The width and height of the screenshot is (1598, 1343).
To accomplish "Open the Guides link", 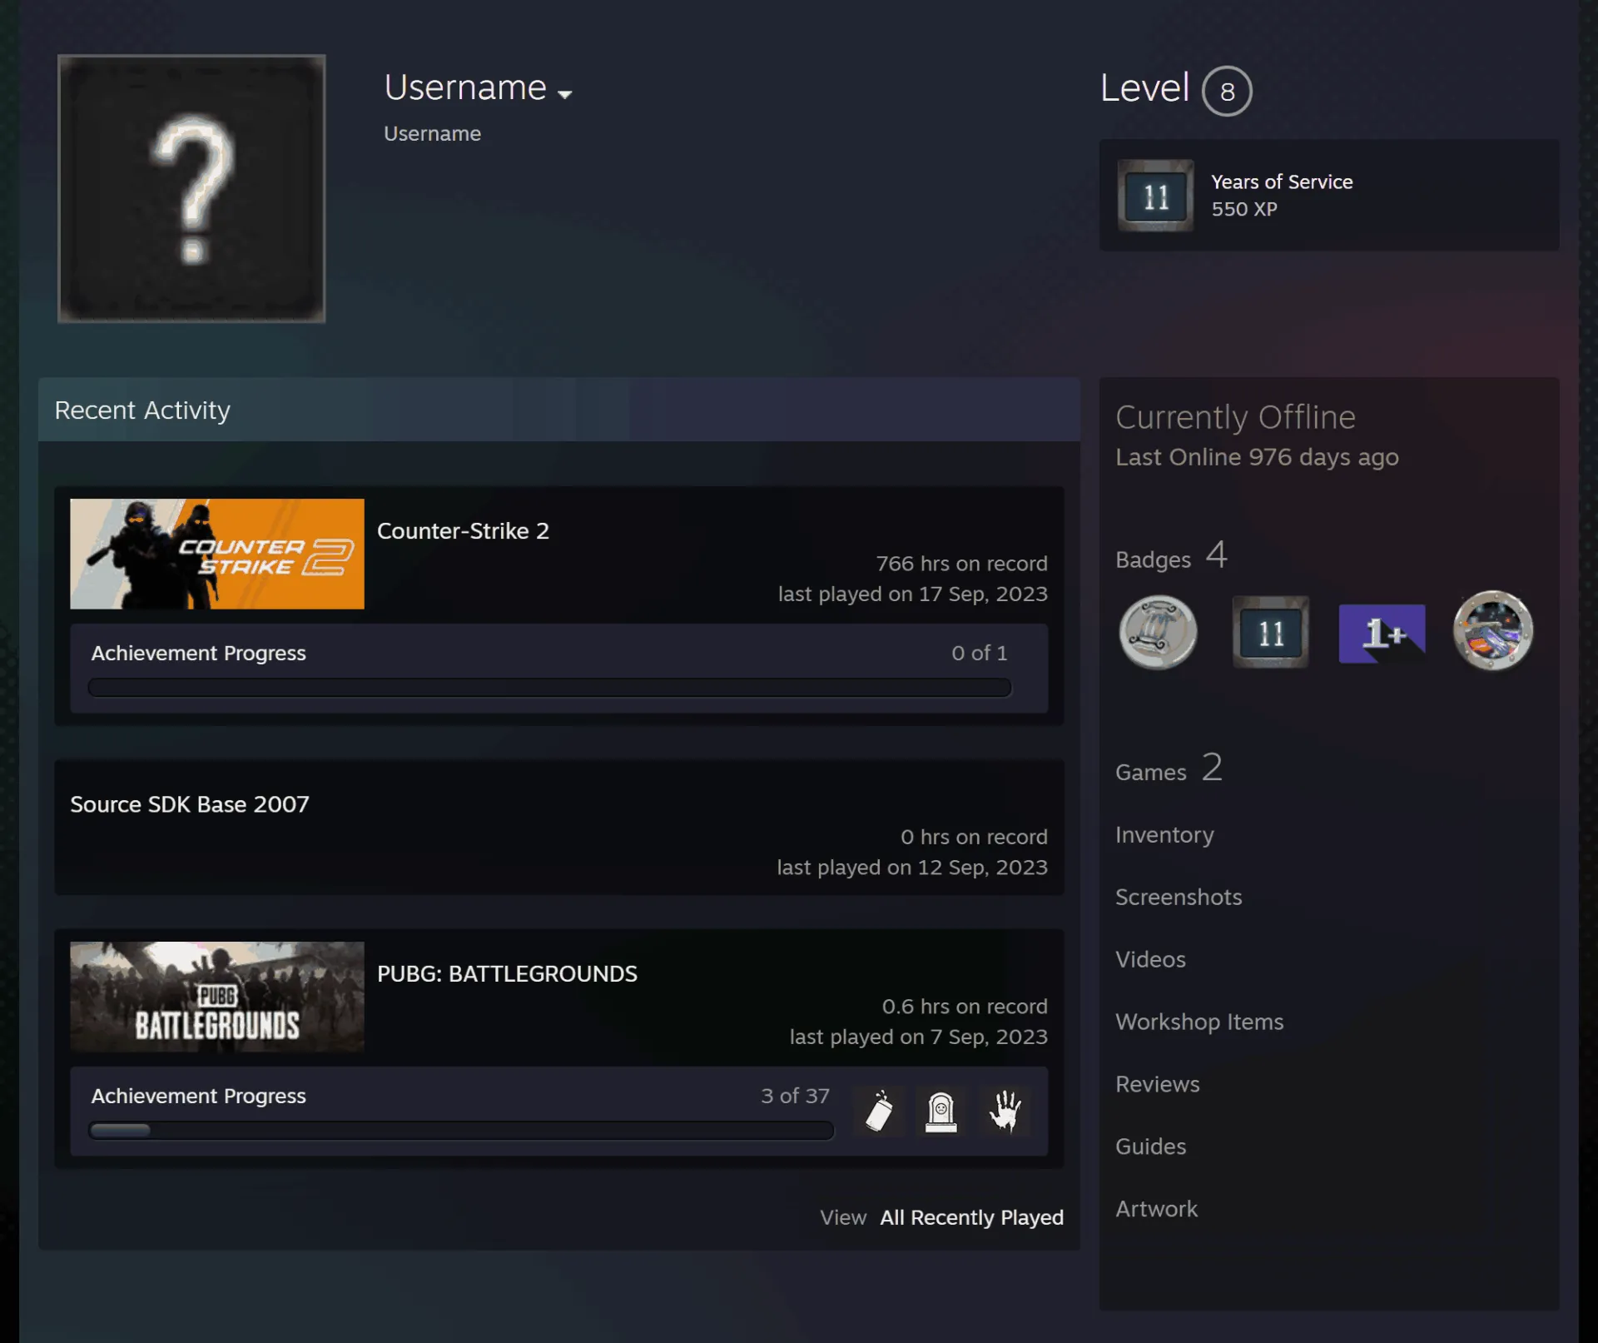I will 1150,1147.
